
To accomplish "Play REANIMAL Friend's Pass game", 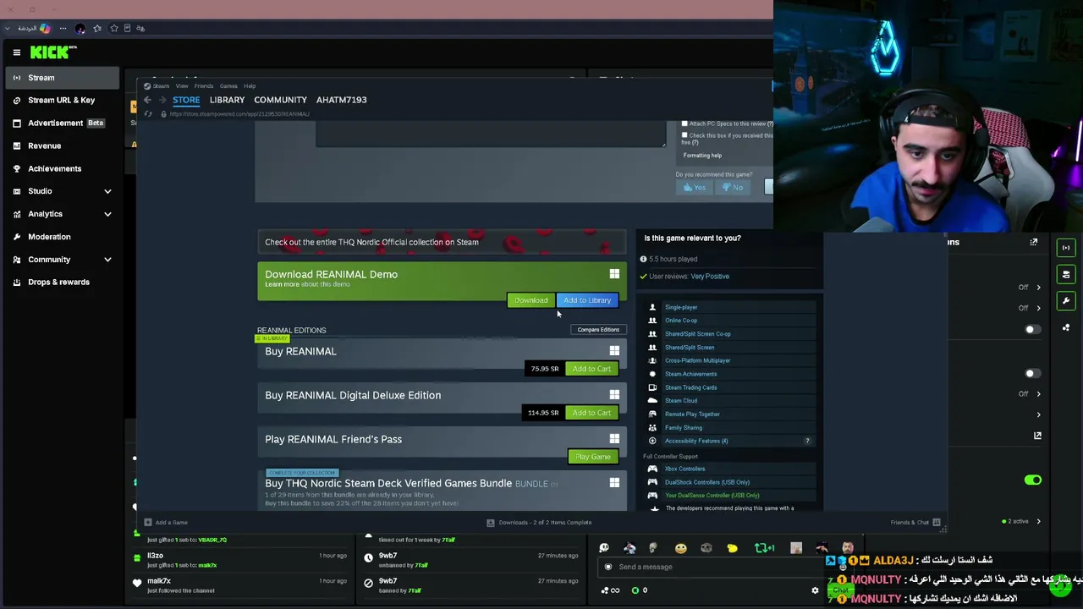I will coord(592,457).
